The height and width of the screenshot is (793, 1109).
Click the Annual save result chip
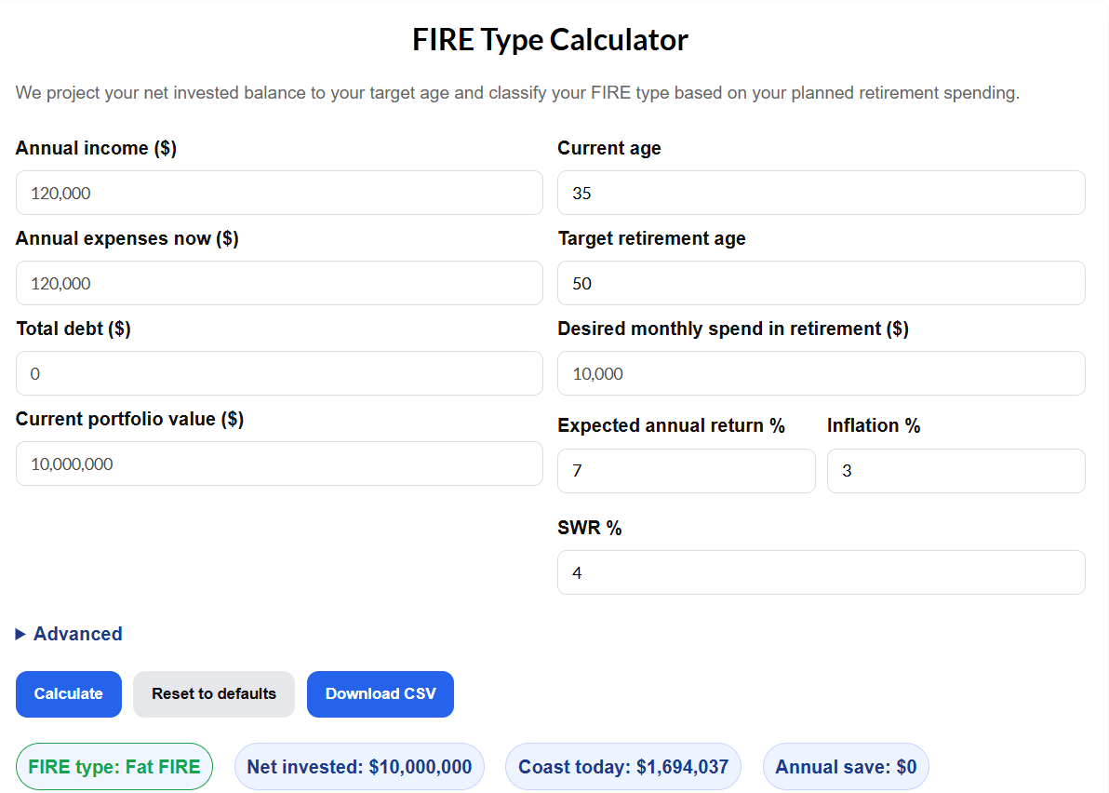pos(845,766)
